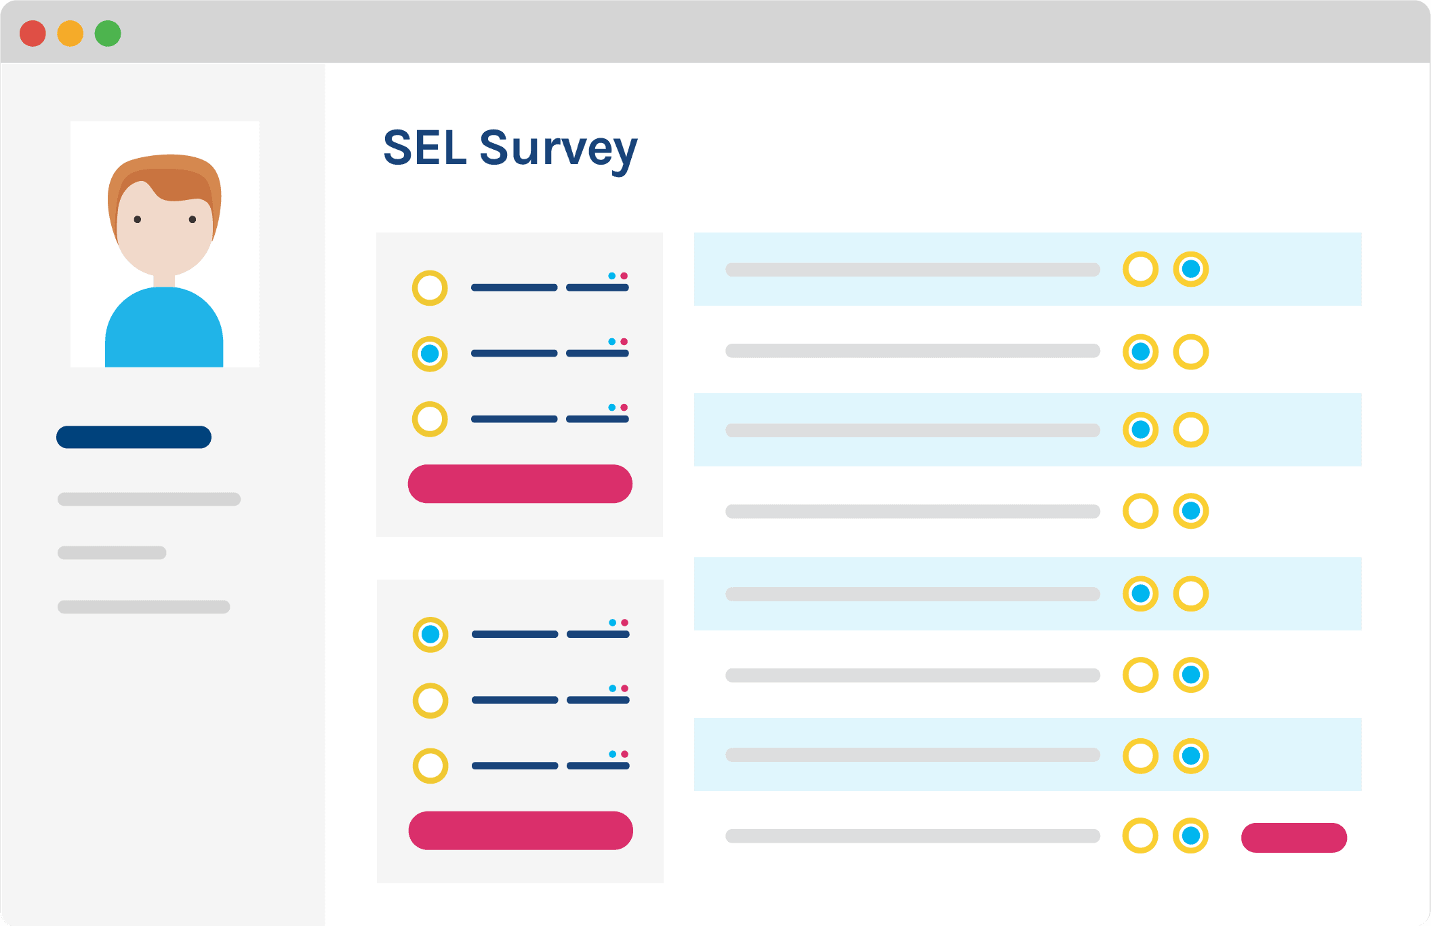The image size is (1431, 926).
Task: Select third radio option in bottom card
Action: coord(430,766)
